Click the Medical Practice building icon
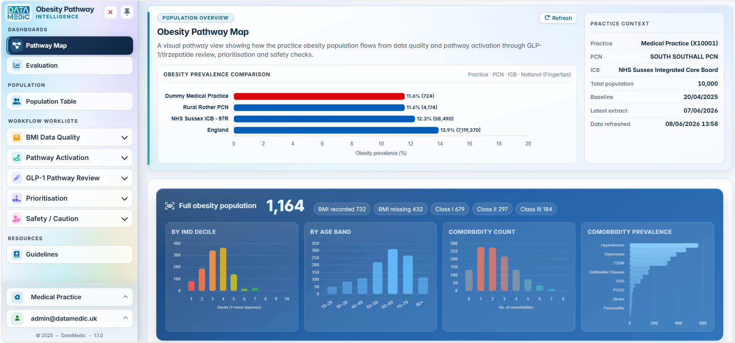 [17, 297]
